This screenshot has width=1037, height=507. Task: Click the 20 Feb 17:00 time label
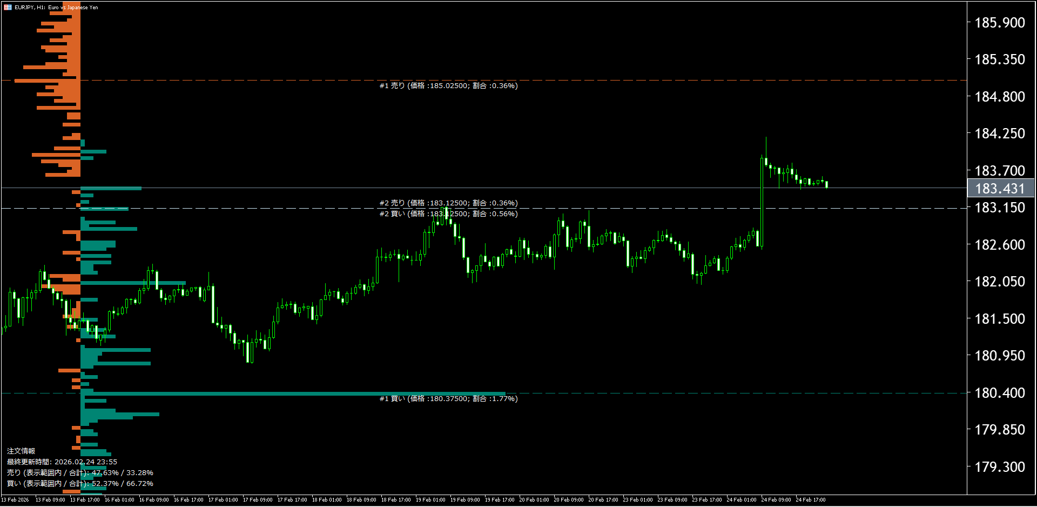point(603,500)
